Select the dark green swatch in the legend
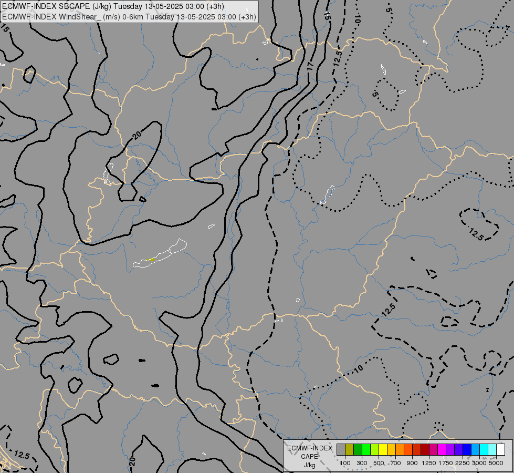 pos(358,450)
